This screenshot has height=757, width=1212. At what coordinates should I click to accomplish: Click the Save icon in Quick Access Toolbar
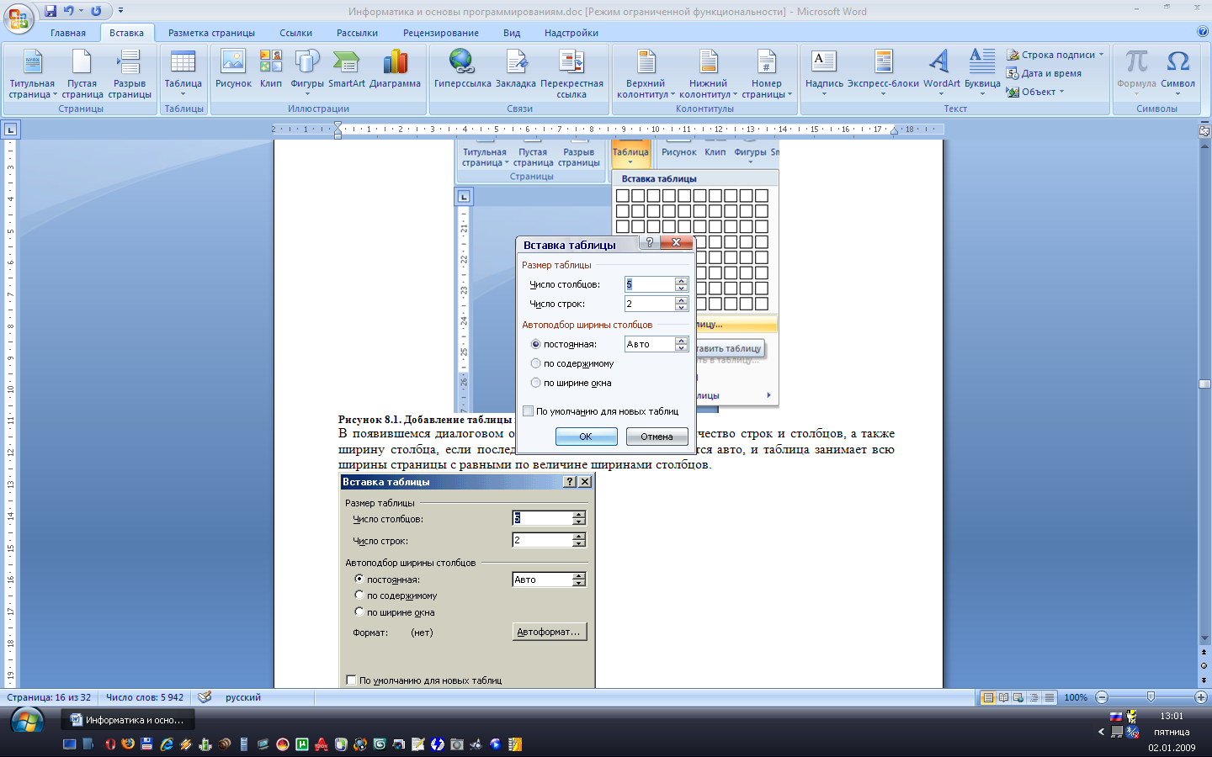coord(50,11)
